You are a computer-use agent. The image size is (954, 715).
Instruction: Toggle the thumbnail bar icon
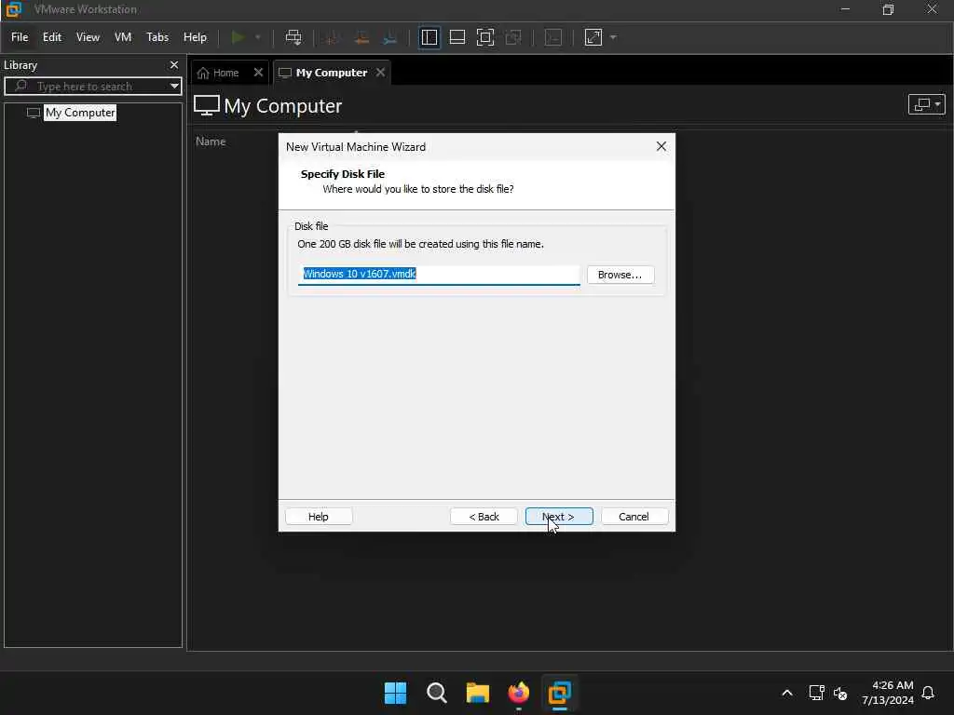tap(457, 37)
